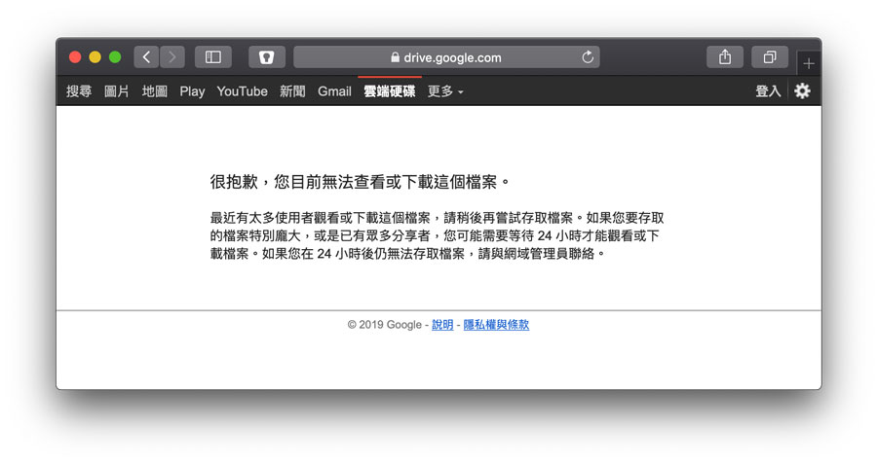
Task: Reload the drive.google.com page
Action: pos(588,57)
